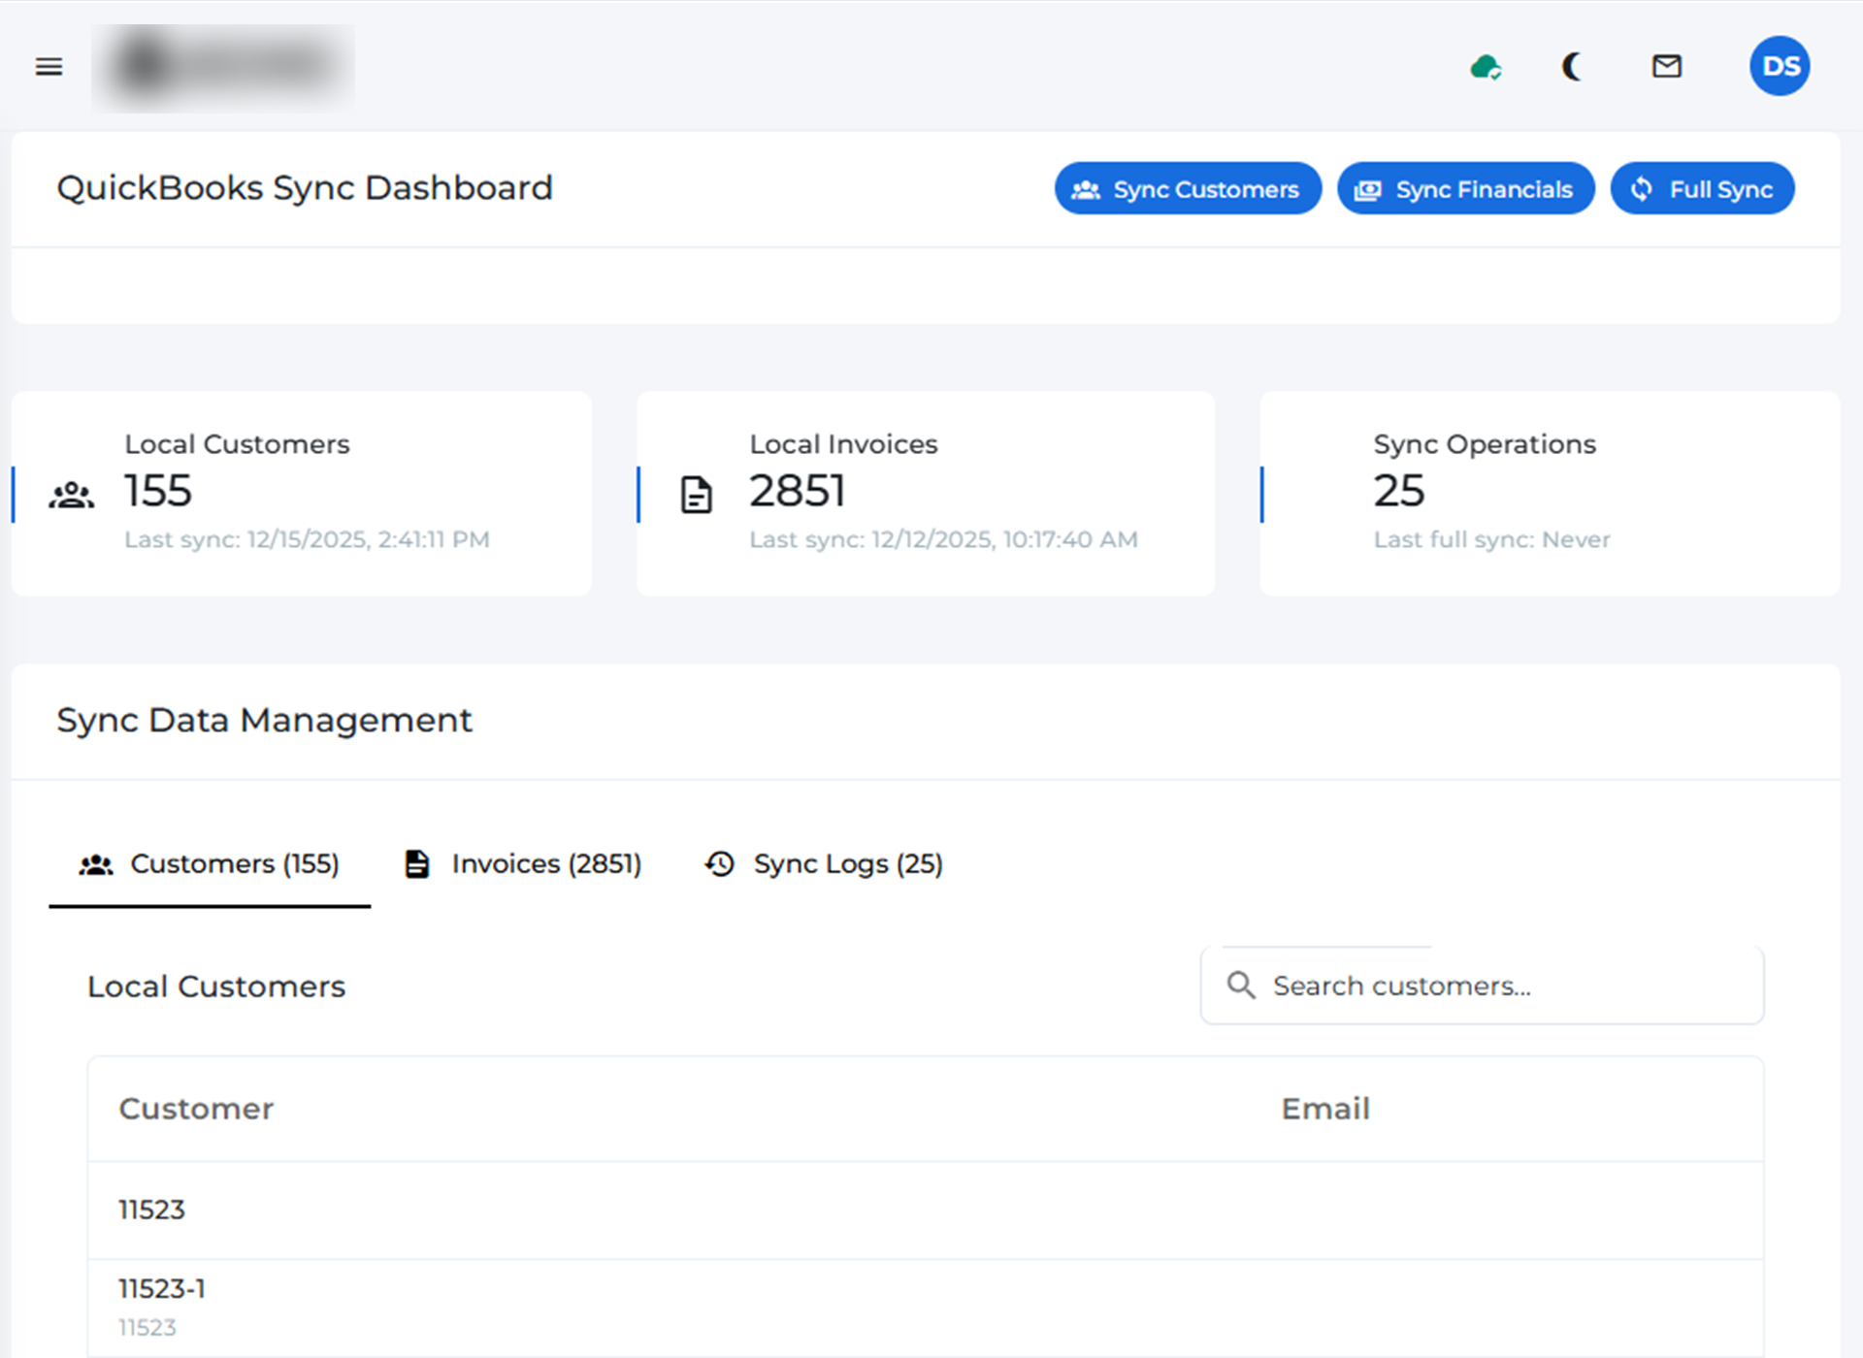Run a Full Sync
The image size is (1863, 1358).
(1702, 188)
